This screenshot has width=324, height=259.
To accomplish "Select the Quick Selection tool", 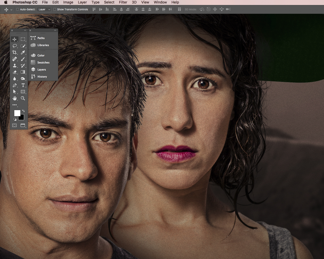I will [23, 46].
